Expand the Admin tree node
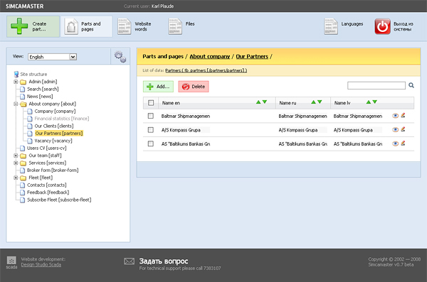Screen dimensions: 427x282 (x=16, y=82)
